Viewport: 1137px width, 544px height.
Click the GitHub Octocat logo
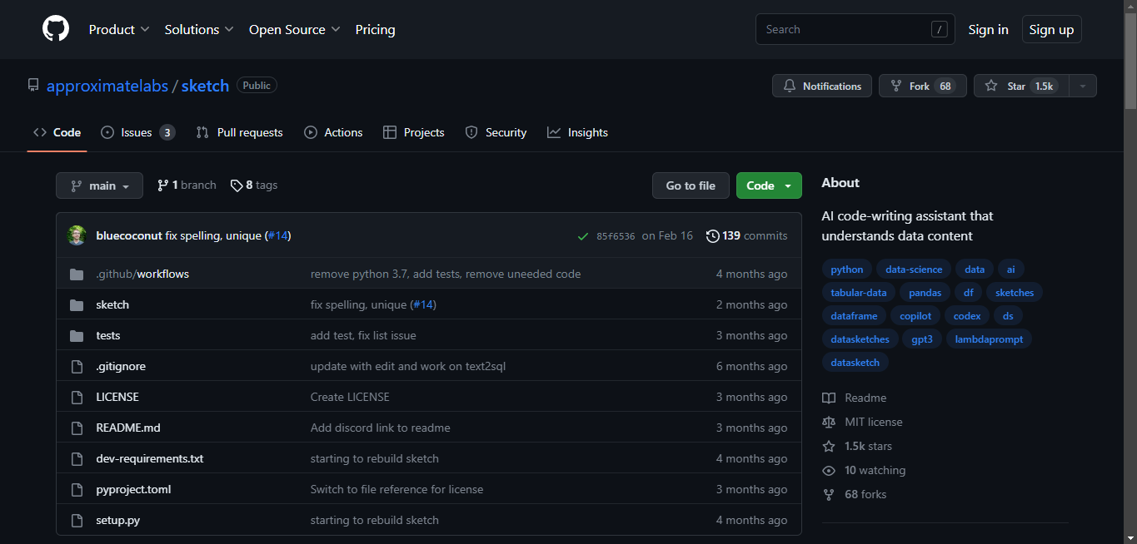point(56,29)
